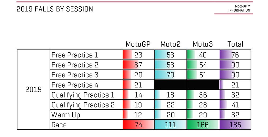Select the Race row label
This screenshot has height=137, width=268.
coord(59,125)
